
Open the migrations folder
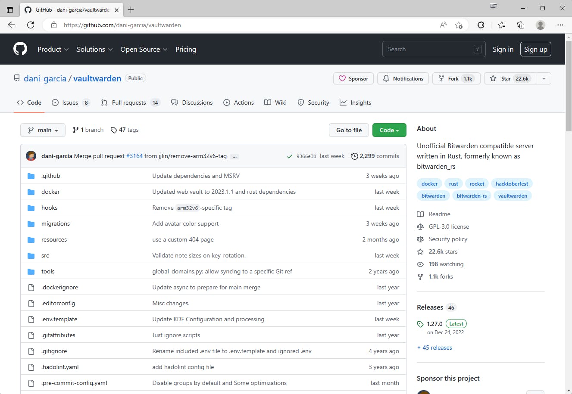click(56, 223)
